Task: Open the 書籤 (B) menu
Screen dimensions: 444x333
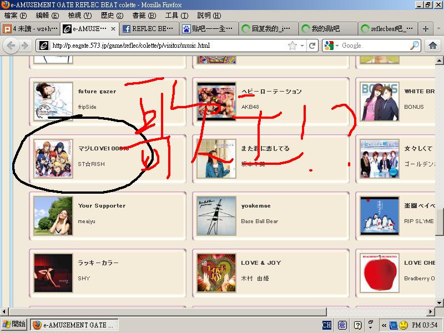Action: [x=144, y=16]
